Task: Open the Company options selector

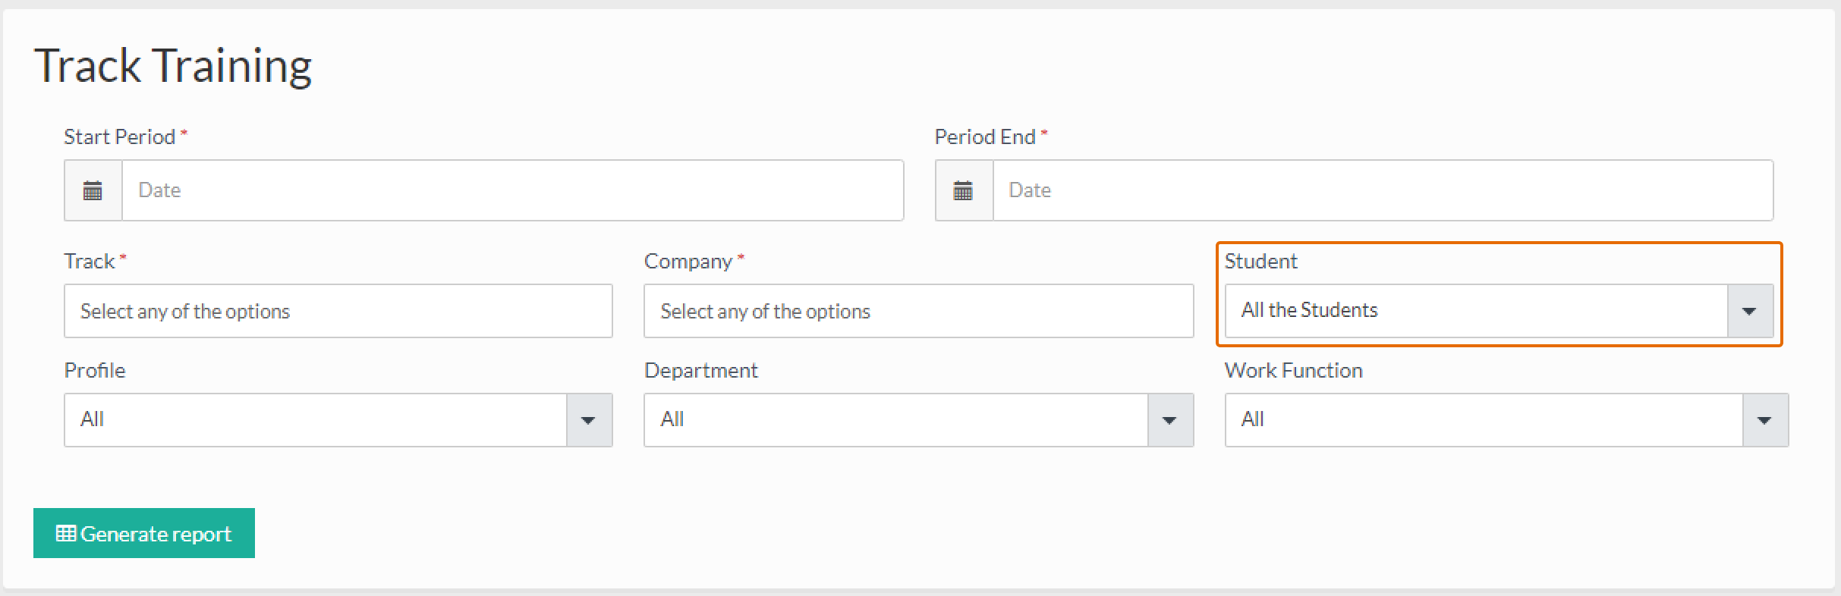Action: pos(918,311)
